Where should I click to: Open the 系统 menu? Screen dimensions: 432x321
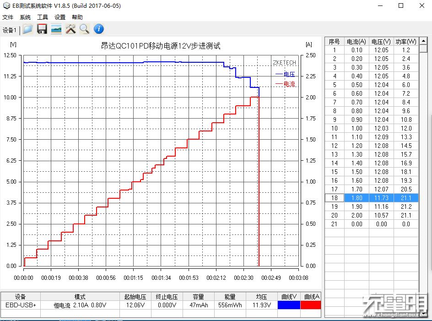(25, 17)
